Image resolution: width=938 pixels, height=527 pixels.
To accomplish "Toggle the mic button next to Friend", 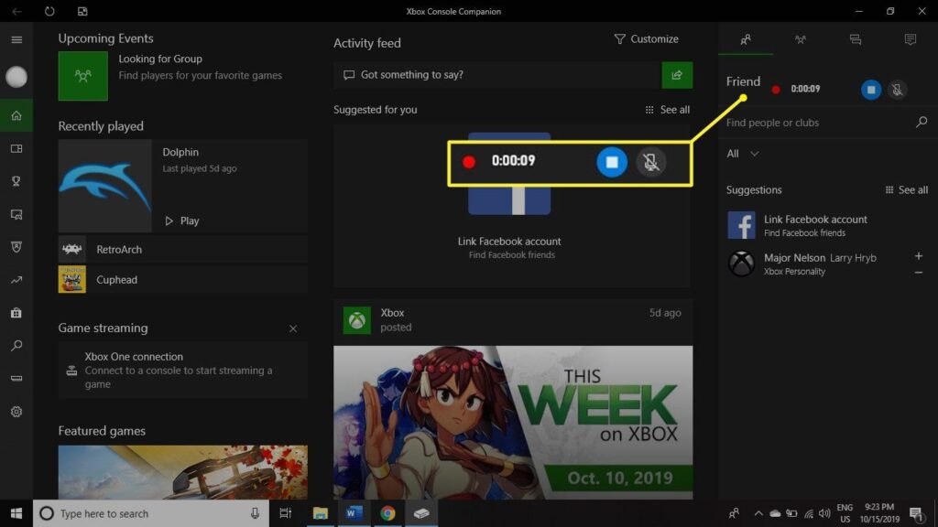I will click(x=898, y=90).
